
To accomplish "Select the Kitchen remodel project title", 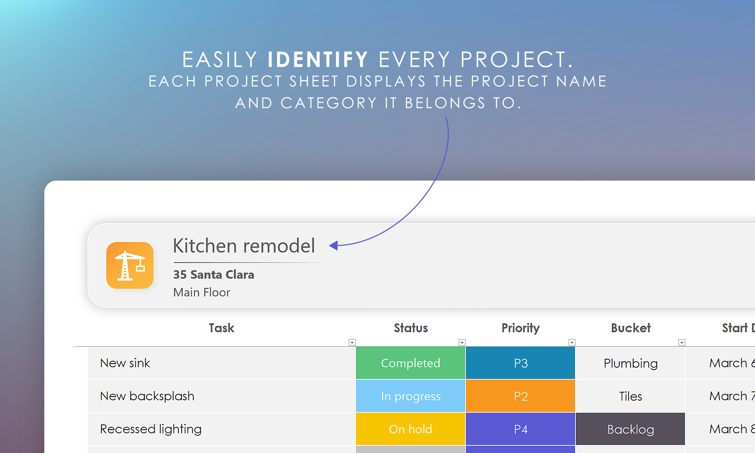I will (x=244, y=246).
